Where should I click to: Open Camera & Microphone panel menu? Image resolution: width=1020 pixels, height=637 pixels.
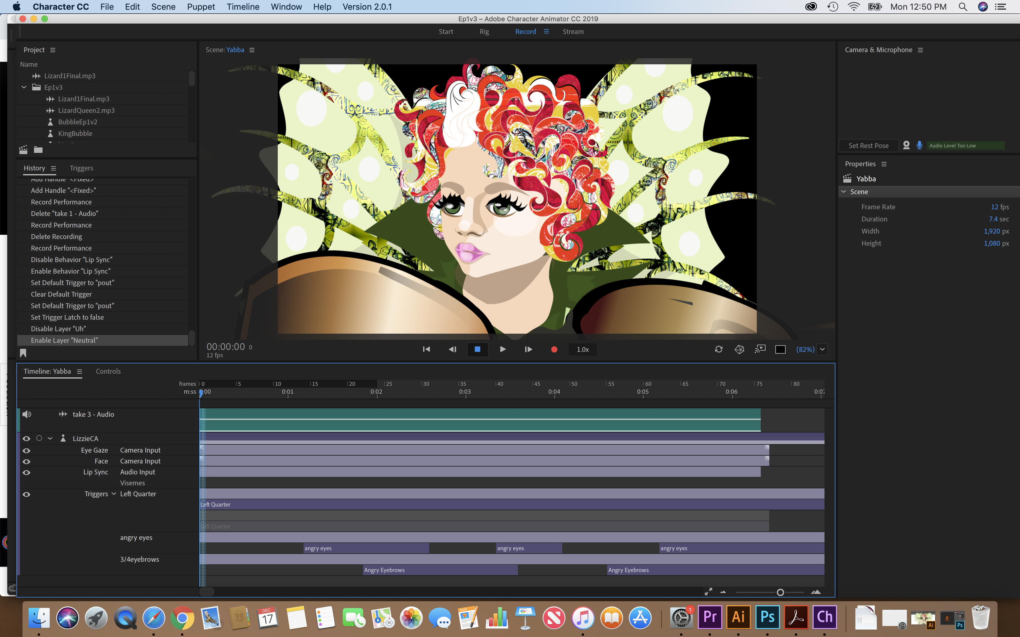pyautogui.click(x=920, y=50)
